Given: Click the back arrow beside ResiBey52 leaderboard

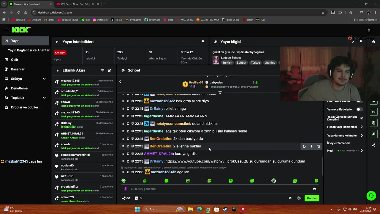Looking at the screenshot, I should click(120, 81).
